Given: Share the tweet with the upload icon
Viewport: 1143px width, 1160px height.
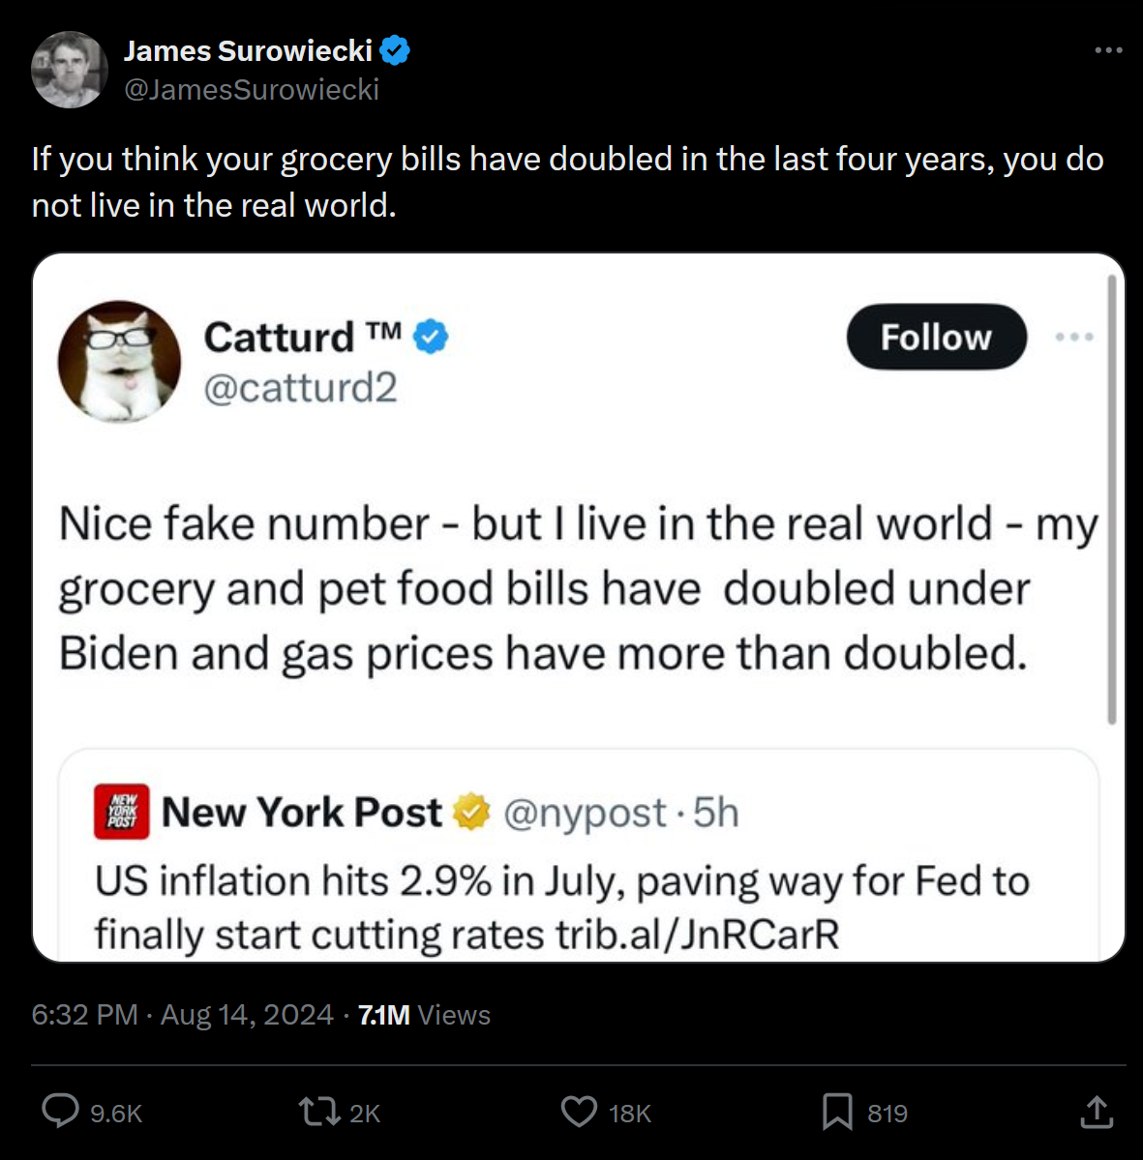Looking at the screenshot, I should pos(1097,1112).
